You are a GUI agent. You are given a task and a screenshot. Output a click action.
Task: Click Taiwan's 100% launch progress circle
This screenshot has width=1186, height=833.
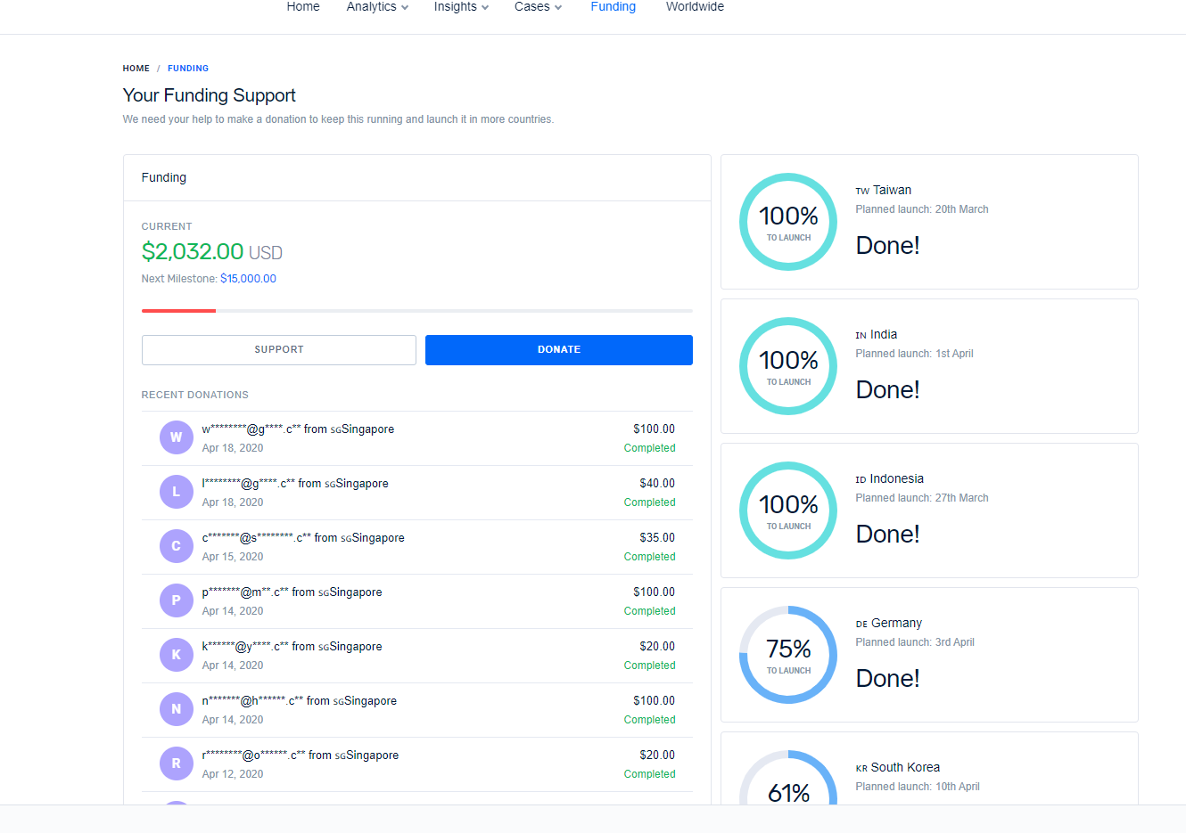pos(787,222)
